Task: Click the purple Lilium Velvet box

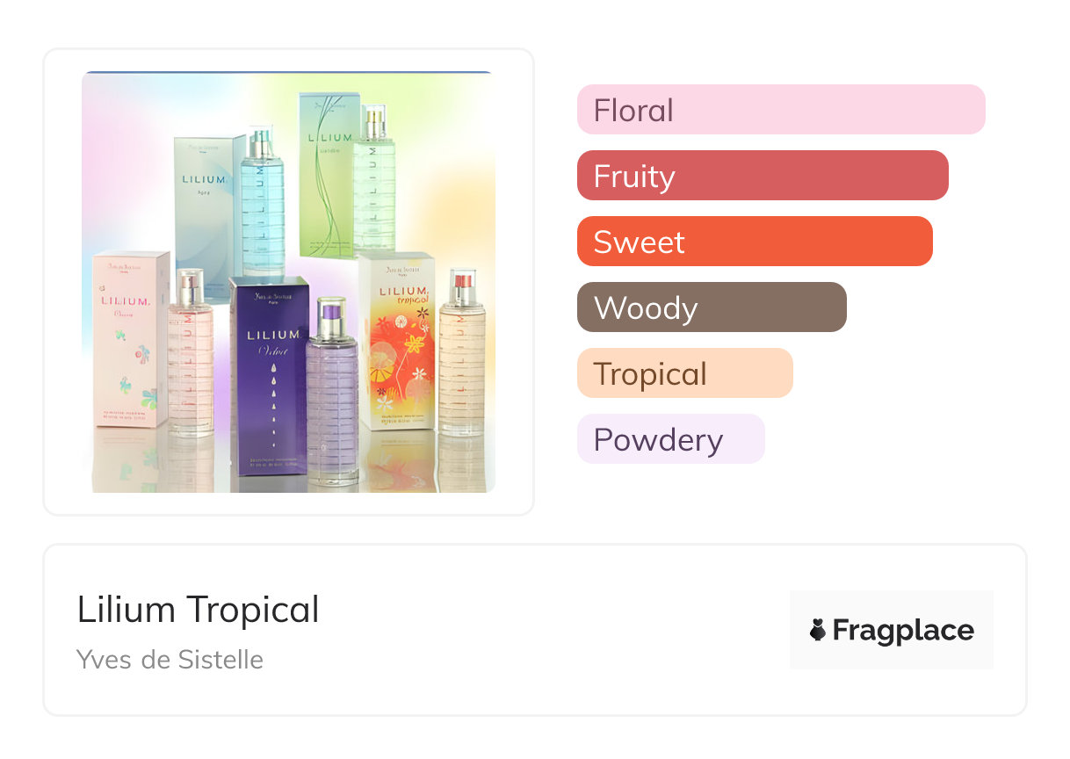Action: 268,374
